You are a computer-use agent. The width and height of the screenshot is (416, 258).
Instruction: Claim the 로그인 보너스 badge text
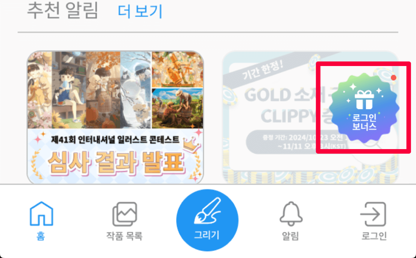click(364, 122)
